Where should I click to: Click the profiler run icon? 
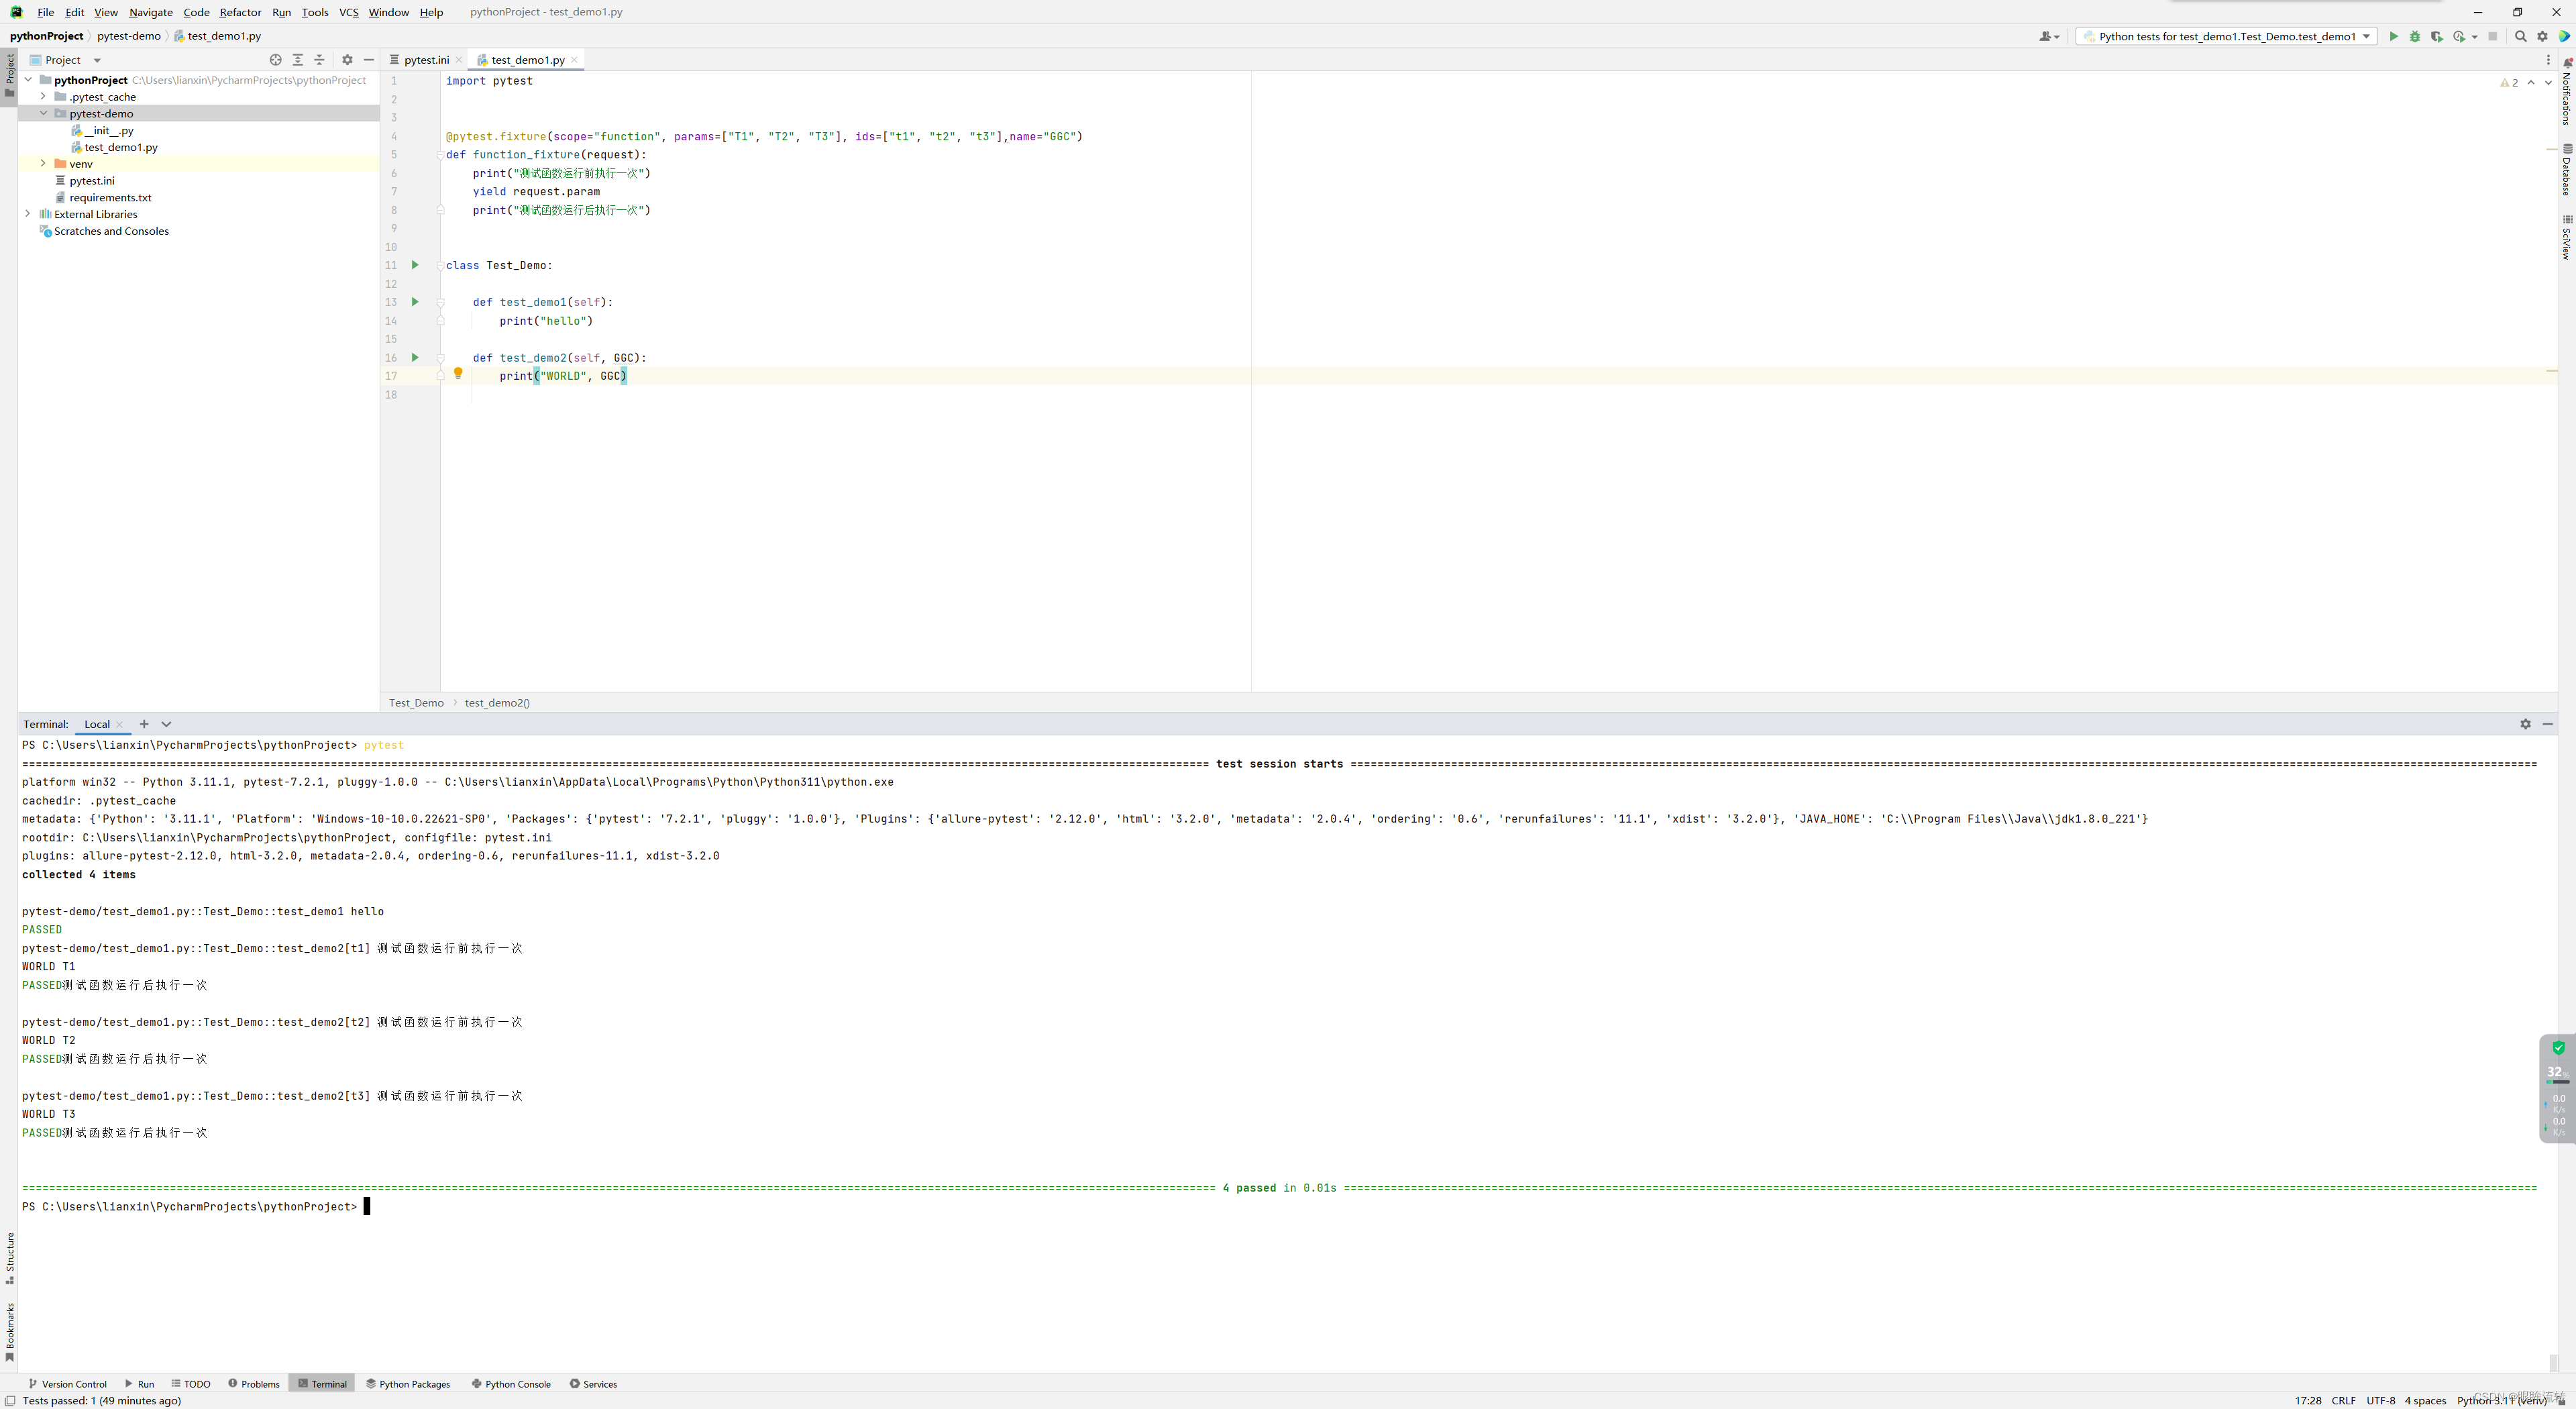(2459, 36)
